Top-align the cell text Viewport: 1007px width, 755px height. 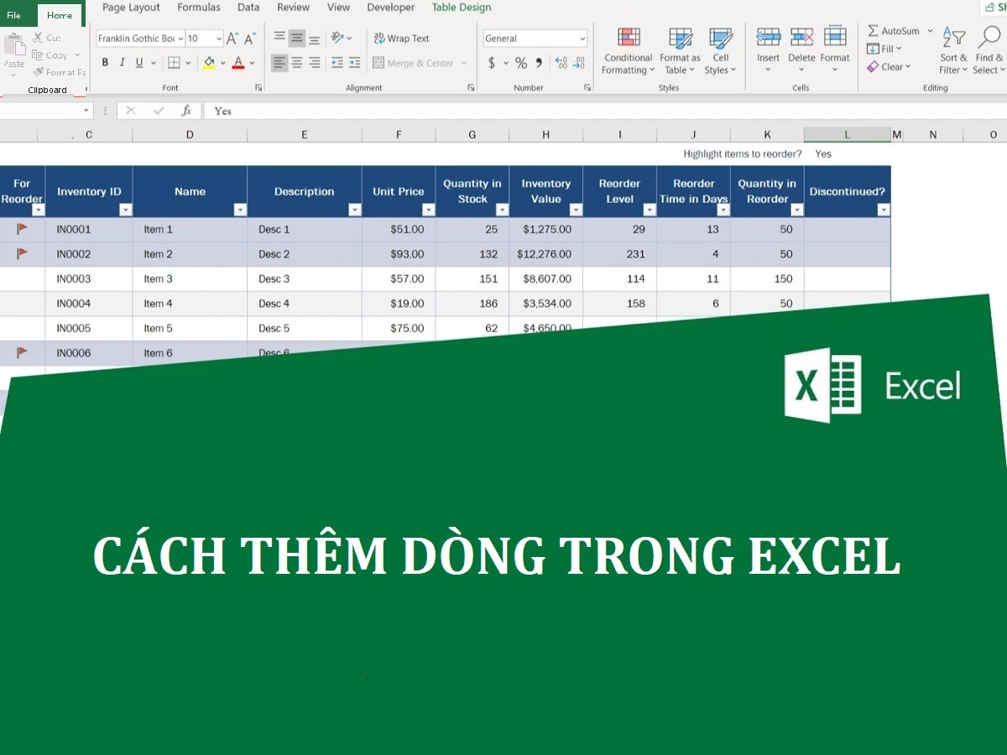[x=279, y=38]
